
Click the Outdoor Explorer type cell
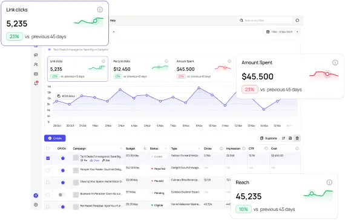186,192
